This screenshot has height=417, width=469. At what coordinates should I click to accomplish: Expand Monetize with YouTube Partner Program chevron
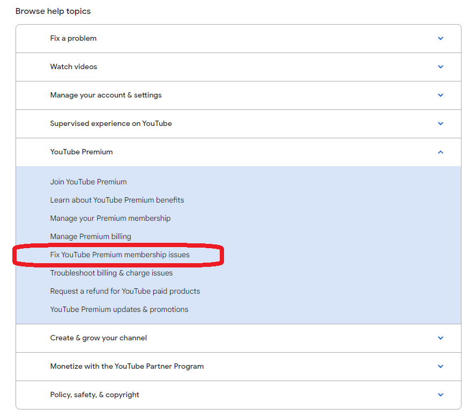440,367
